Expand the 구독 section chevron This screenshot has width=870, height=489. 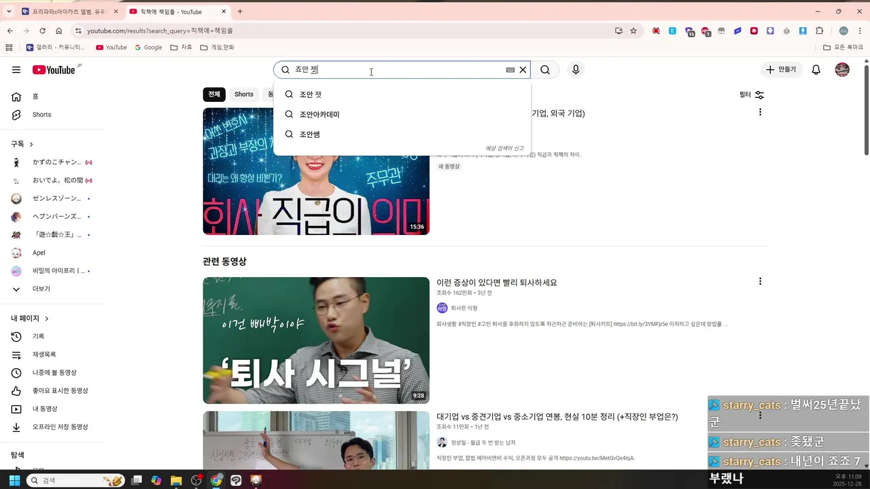point(31,144)
